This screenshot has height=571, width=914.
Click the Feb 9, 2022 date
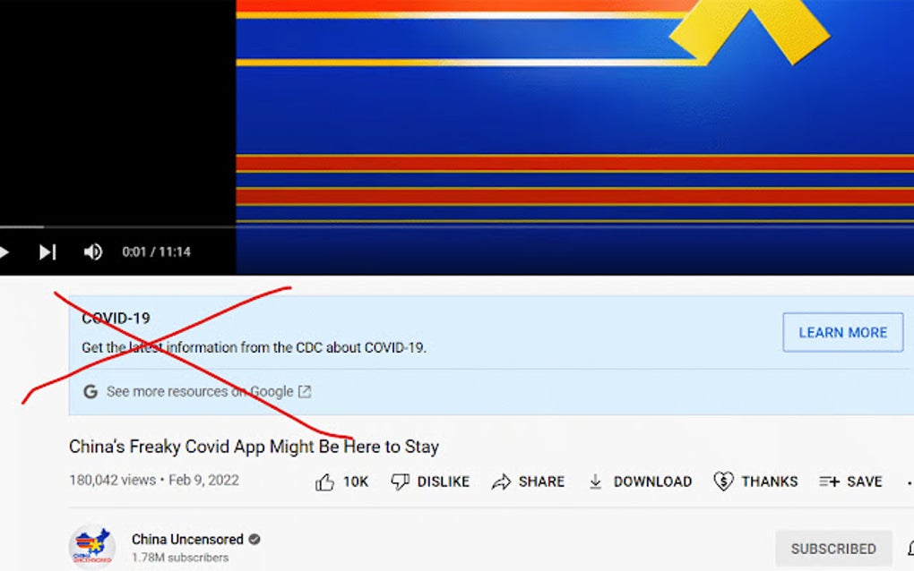click(x=203, y=481)
